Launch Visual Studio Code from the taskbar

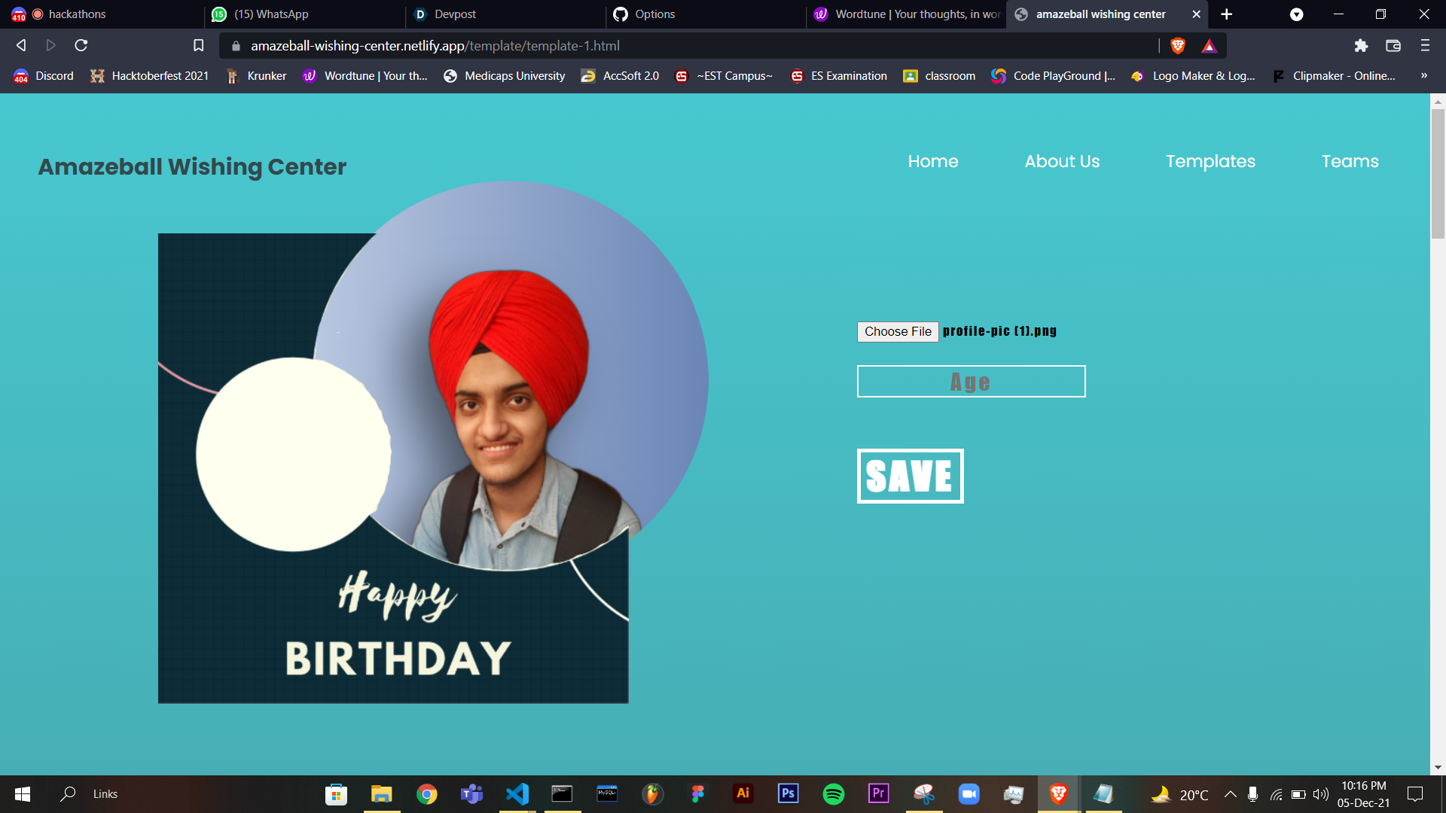517,793
